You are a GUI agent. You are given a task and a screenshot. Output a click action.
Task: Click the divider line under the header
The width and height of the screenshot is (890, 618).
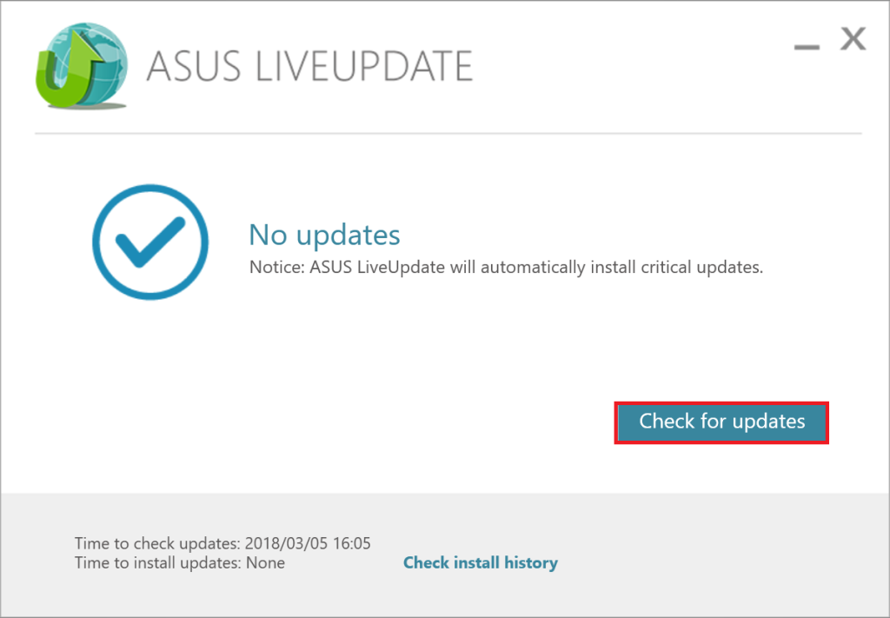point(445,133)
